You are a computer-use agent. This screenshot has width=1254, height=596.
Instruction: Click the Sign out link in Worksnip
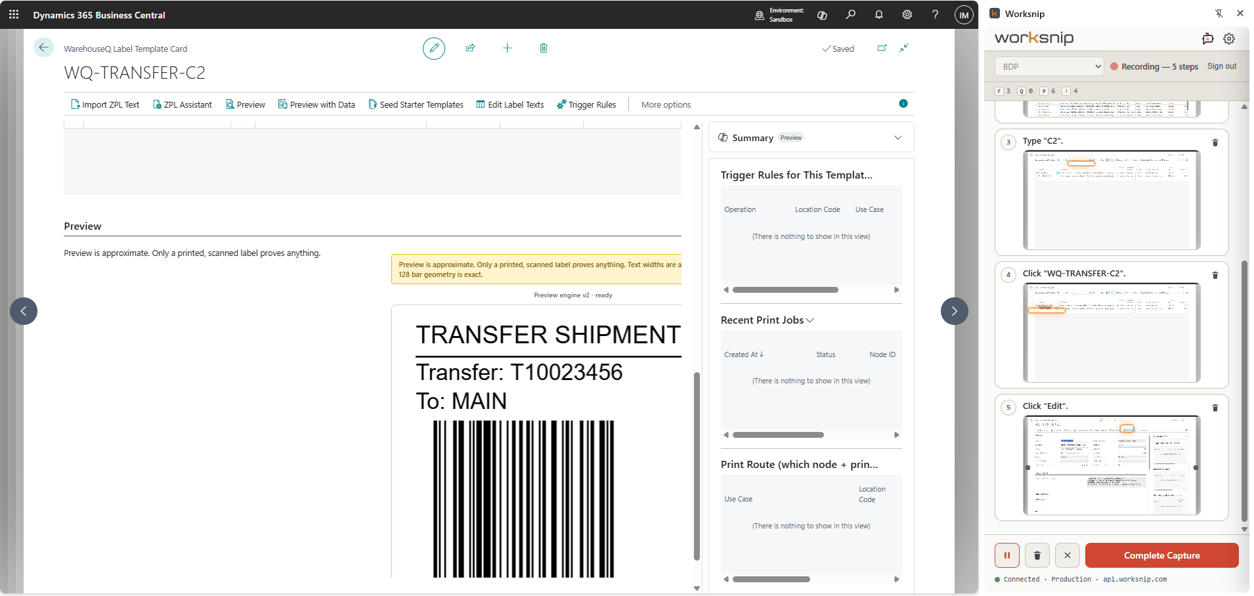pyautogui.click(x=1222, y=66)
